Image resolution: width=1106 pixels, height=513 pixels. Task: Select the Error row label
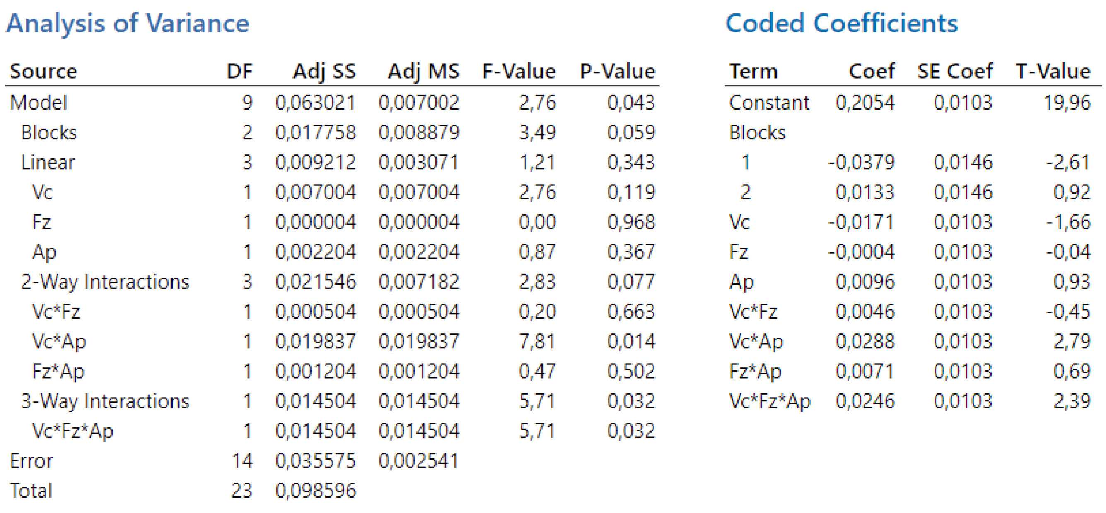pyautogui.click(x=31, y=461)
